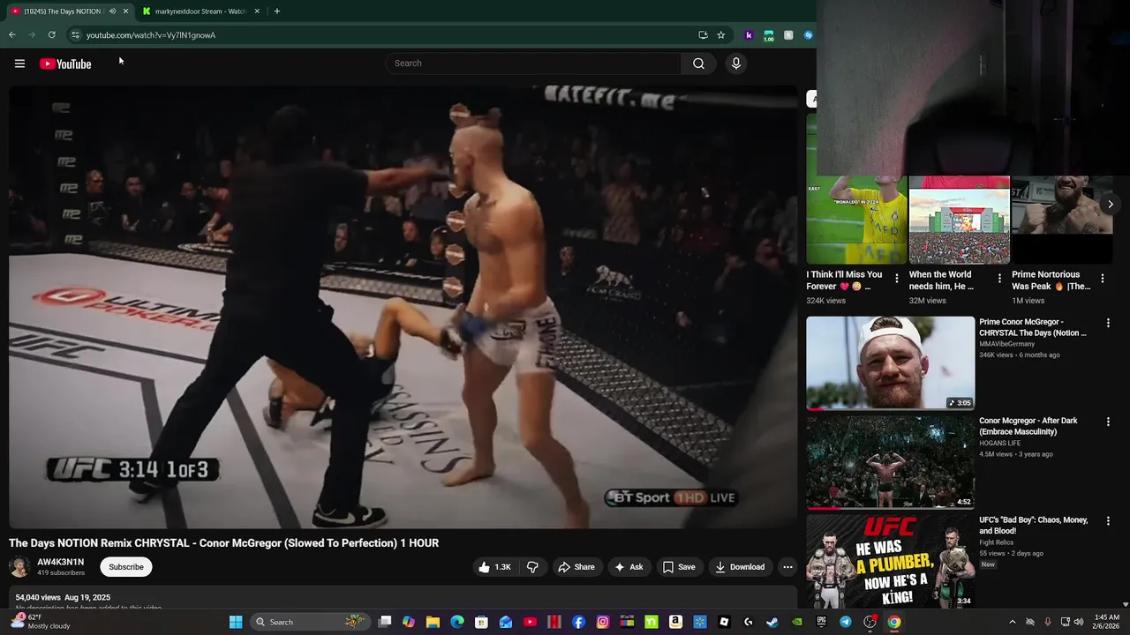
Task: Open options for Prime Conor McGregor CHRYSTAL video
Action: (1108, 323)
